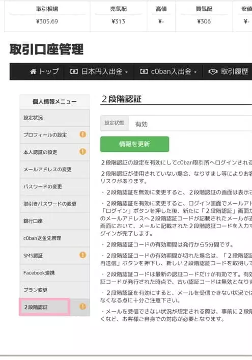
Task: Click the warning icon next to 本人認証の設定
Action: 82,152
